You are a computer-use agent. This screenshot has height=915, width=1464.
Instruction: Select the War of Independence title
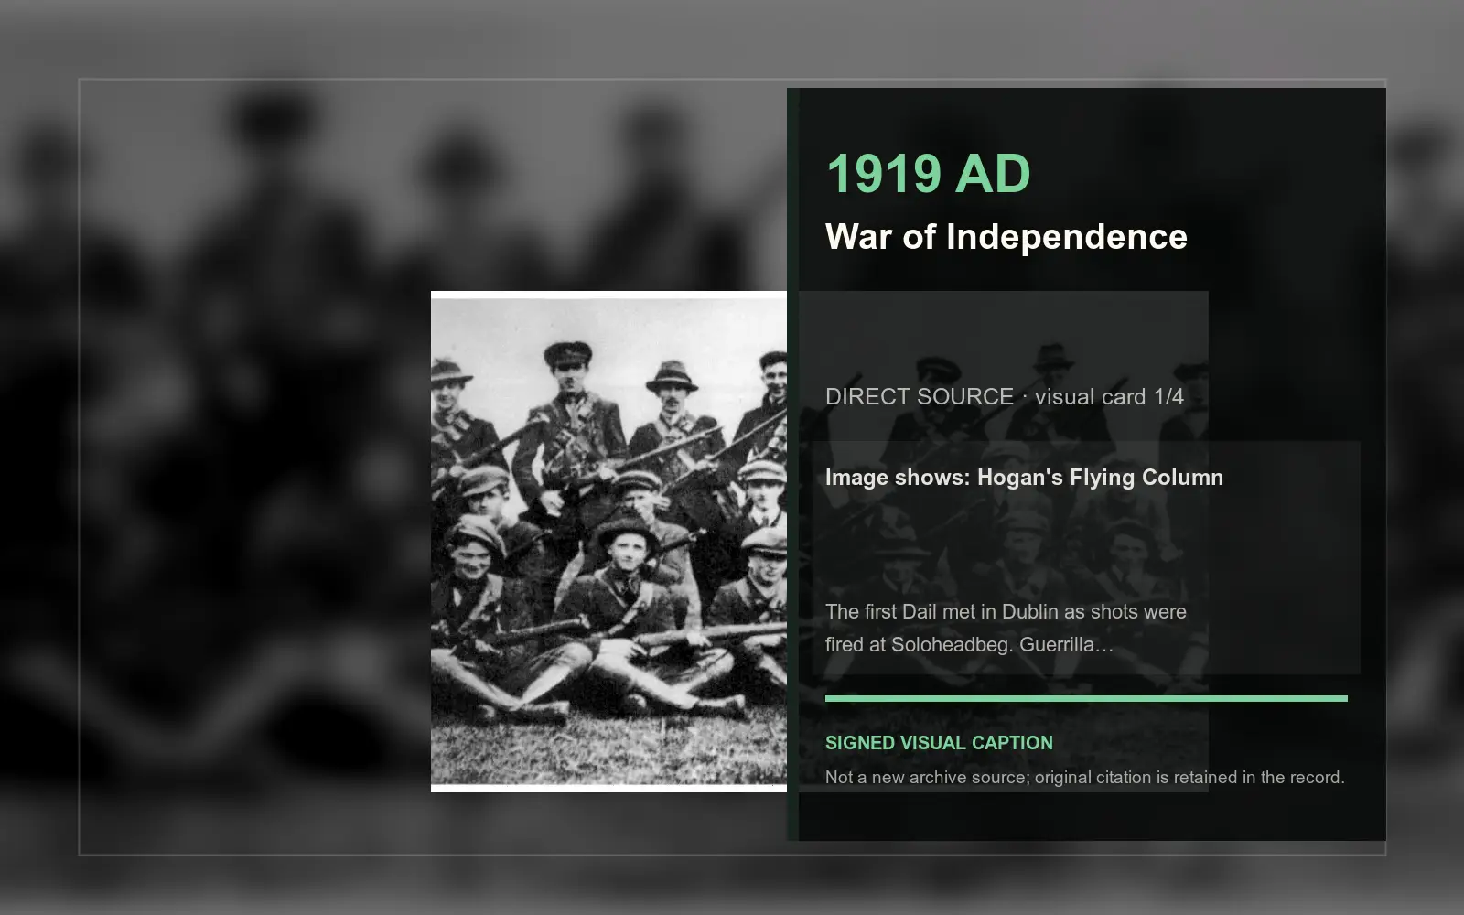1006,237
